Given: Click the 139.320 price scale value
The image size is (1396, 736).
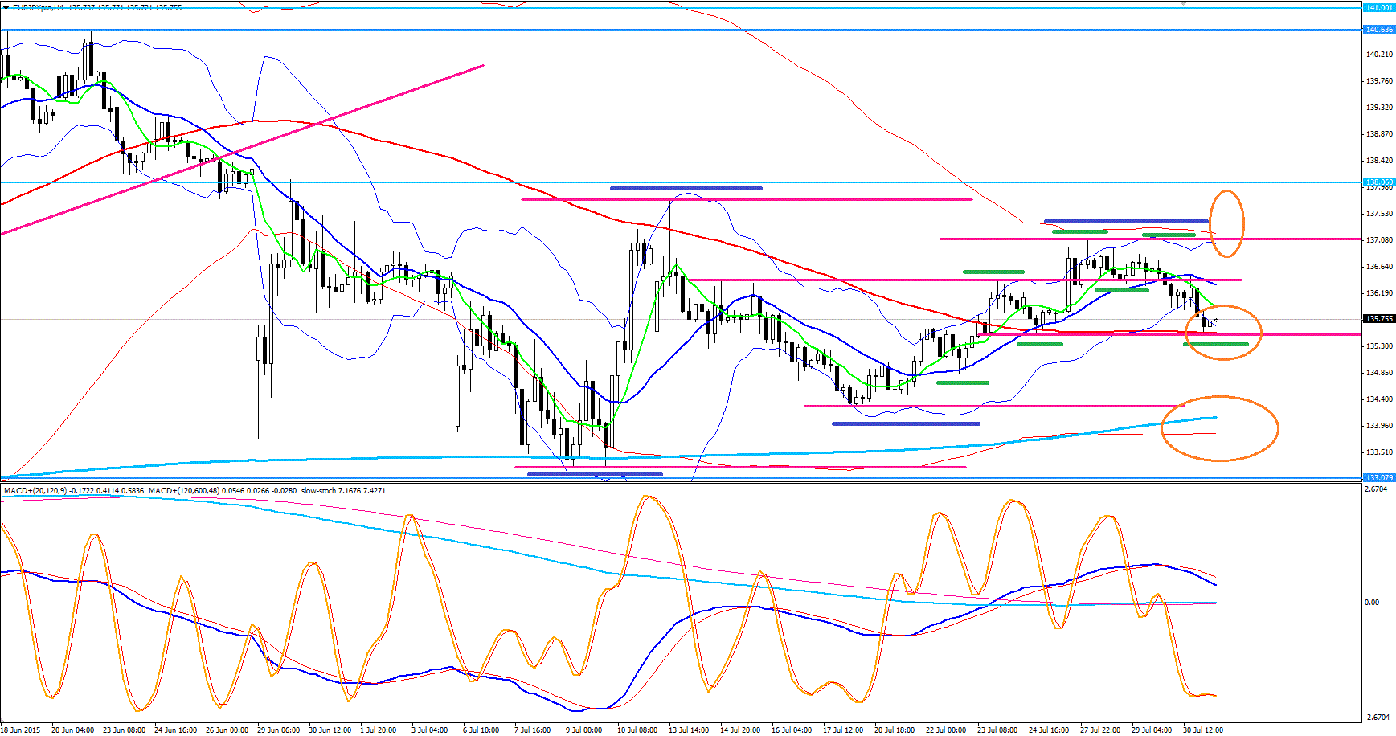Looking at the screenshot, I should (1379, 108).
